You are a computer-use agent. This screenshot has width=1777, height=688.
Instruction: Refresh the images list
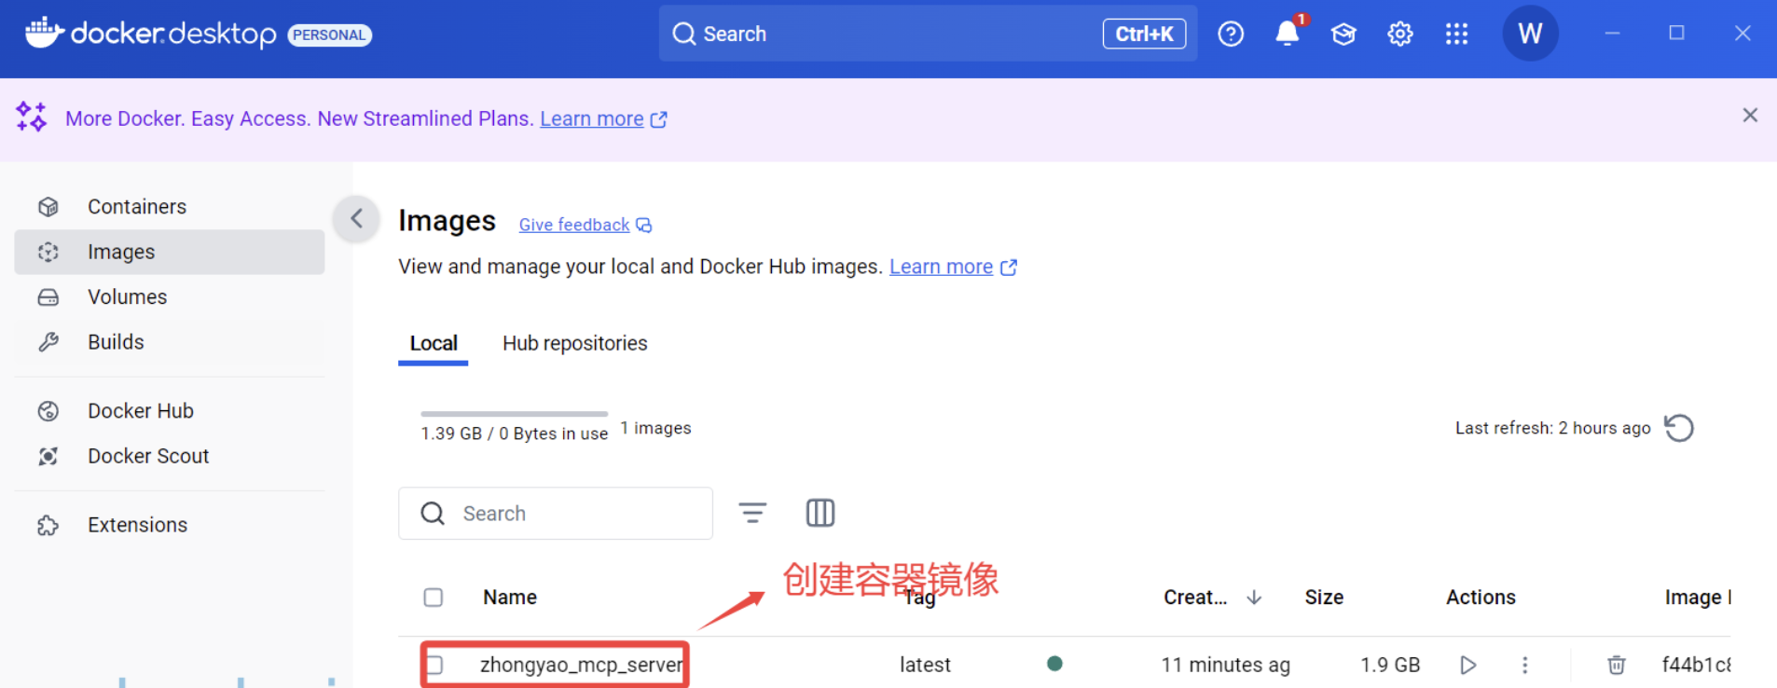pyautogui.click(x=1679, y=428)
